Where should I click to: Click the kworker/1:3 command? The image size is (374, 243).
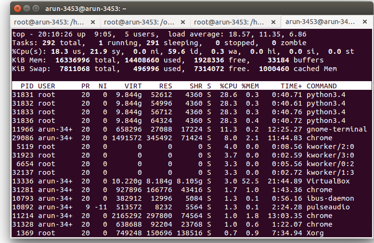pyautogui.click(x=330, y=172)
